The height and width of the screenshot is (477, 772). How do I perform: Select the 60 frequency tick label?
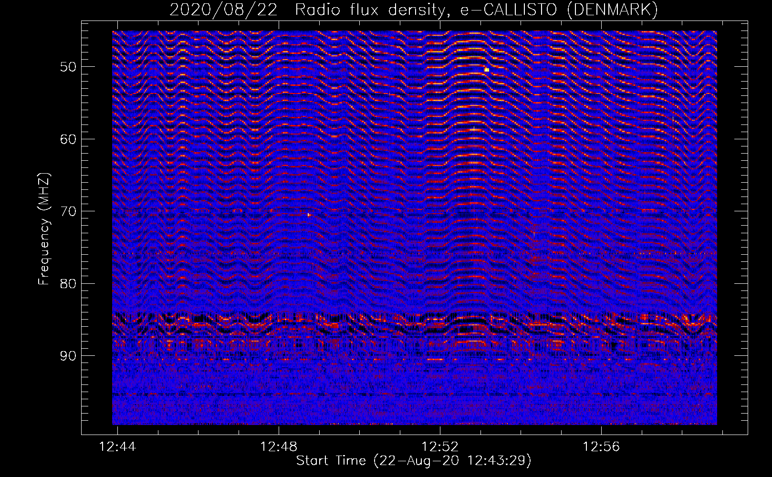click(68, 139)
